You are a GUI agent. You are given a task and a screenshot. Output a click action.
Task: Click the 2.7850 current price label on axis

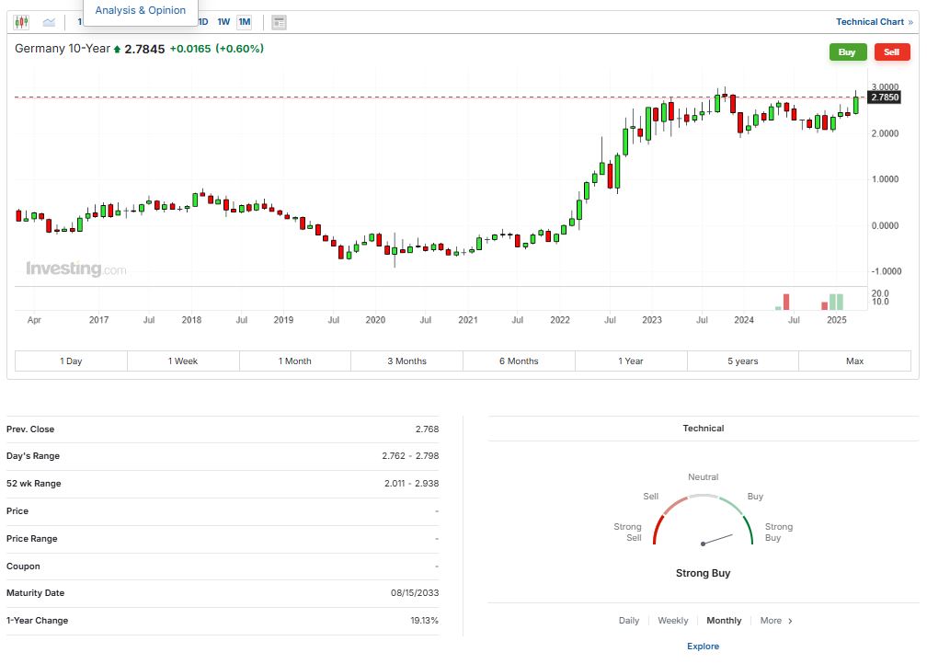coord(884,97)
